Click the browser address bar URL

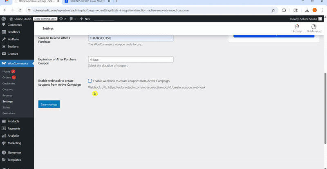tap(111, 10)
